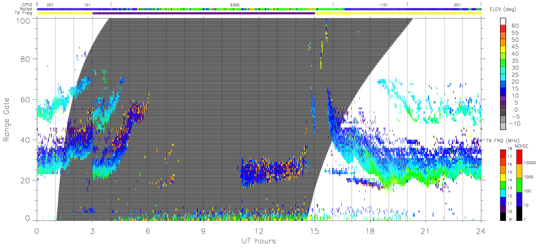Image resolution: width=541 pixels, height=250 pixels.
Task: Click the '80' tick on Range Gate axis
Action: tap(26, 59)
